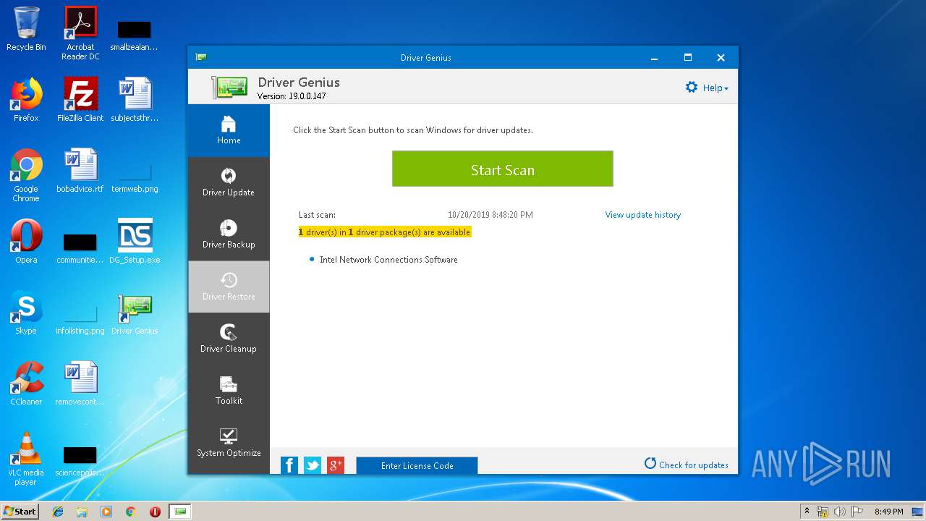
Task: Open Acrobat Reader DC shortcut
Action: coord(80,33)
